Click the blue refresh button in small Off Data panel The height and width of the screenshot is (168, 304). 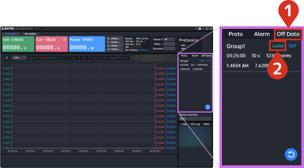207,107
